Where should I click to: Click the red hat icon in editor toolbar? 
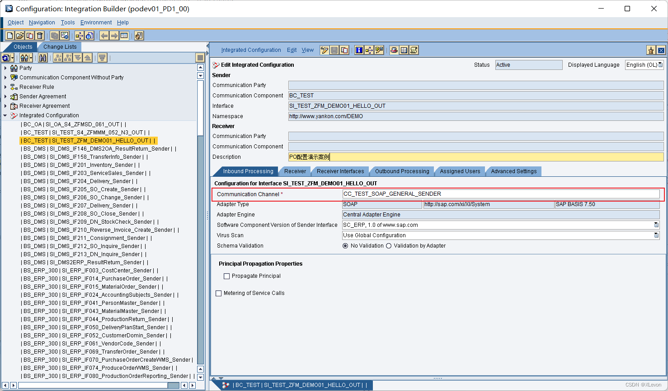pyautogui.click(x=394, y=50)
